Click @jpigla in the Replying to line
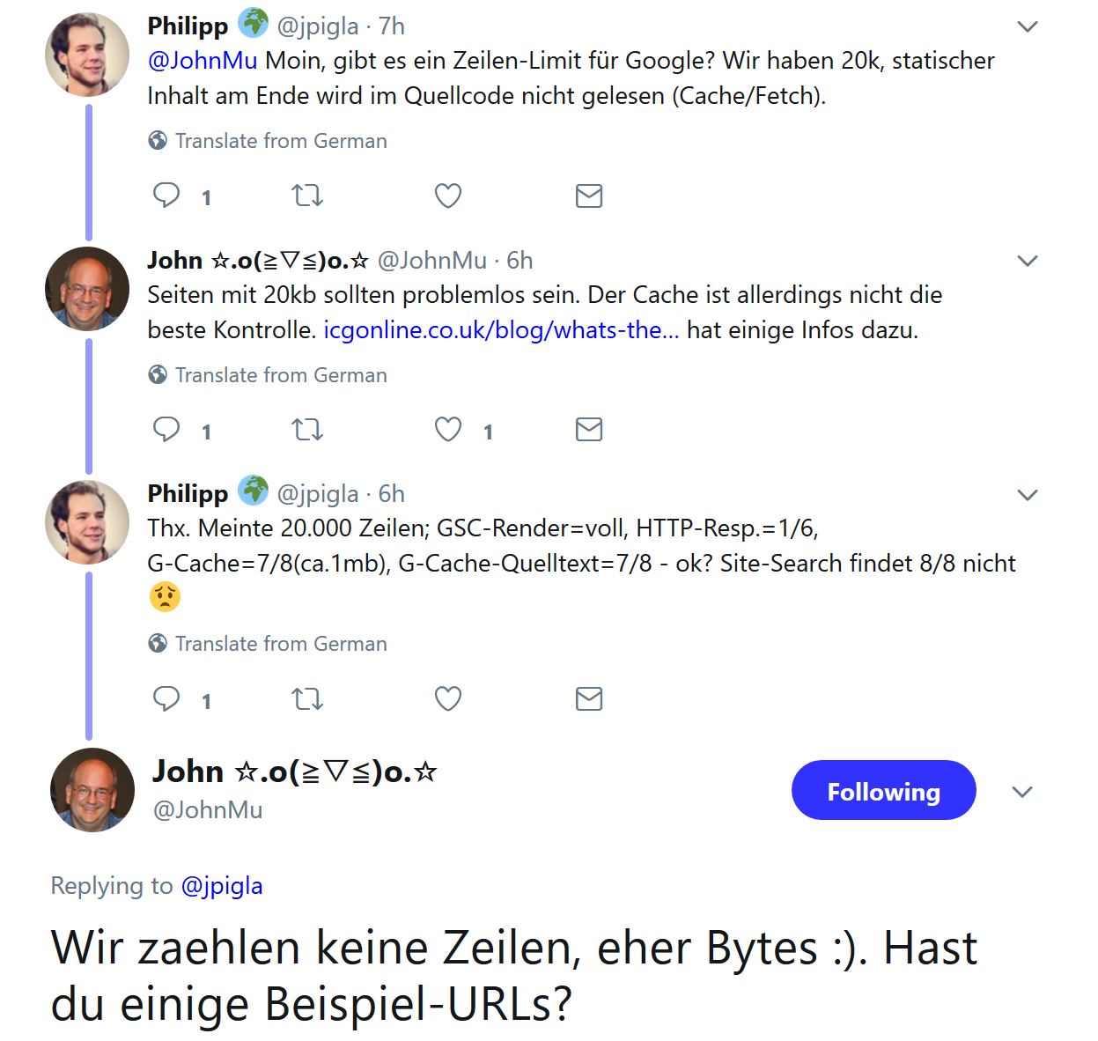 click(x=223, y=886)
